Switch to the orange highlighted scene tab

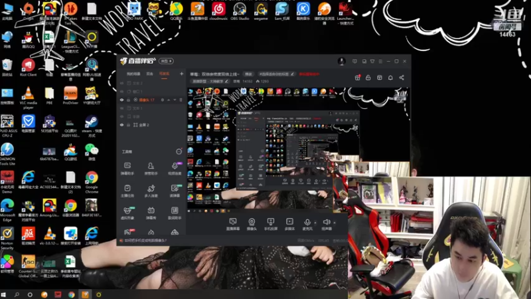164,74
